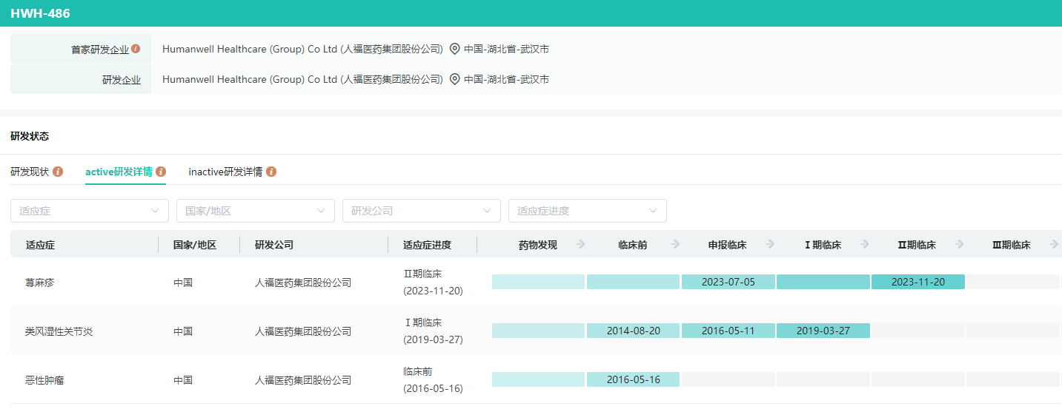Click info icon next to inactive研发详情 tab

point(271,172)
